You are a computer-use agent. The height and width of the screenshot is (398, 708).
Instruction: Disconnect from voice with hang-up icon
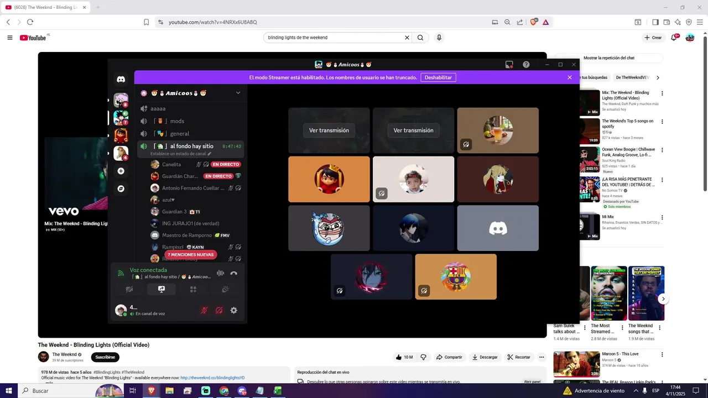coord(233,273)
